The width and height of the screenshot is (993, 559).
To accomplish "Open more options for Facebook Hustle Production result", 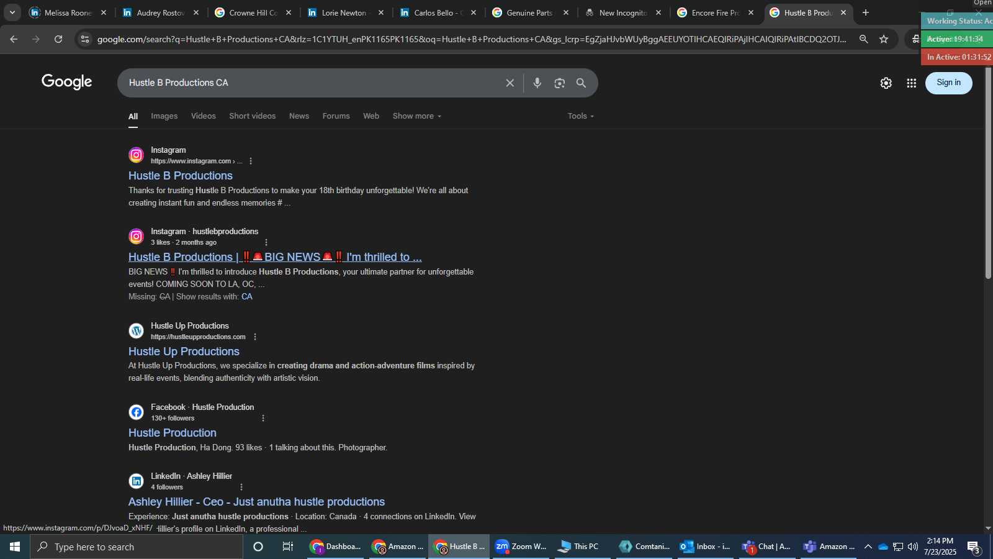I will click(263, 418).
